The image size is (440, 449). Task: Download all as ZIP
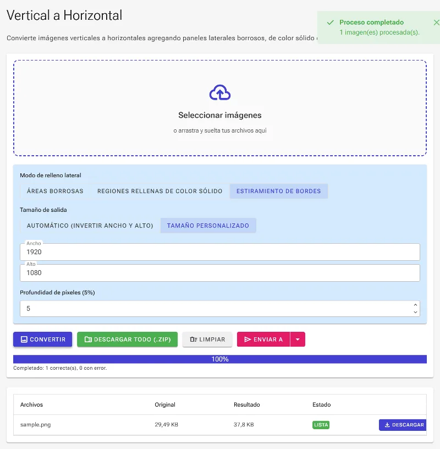tap(128, 340)
